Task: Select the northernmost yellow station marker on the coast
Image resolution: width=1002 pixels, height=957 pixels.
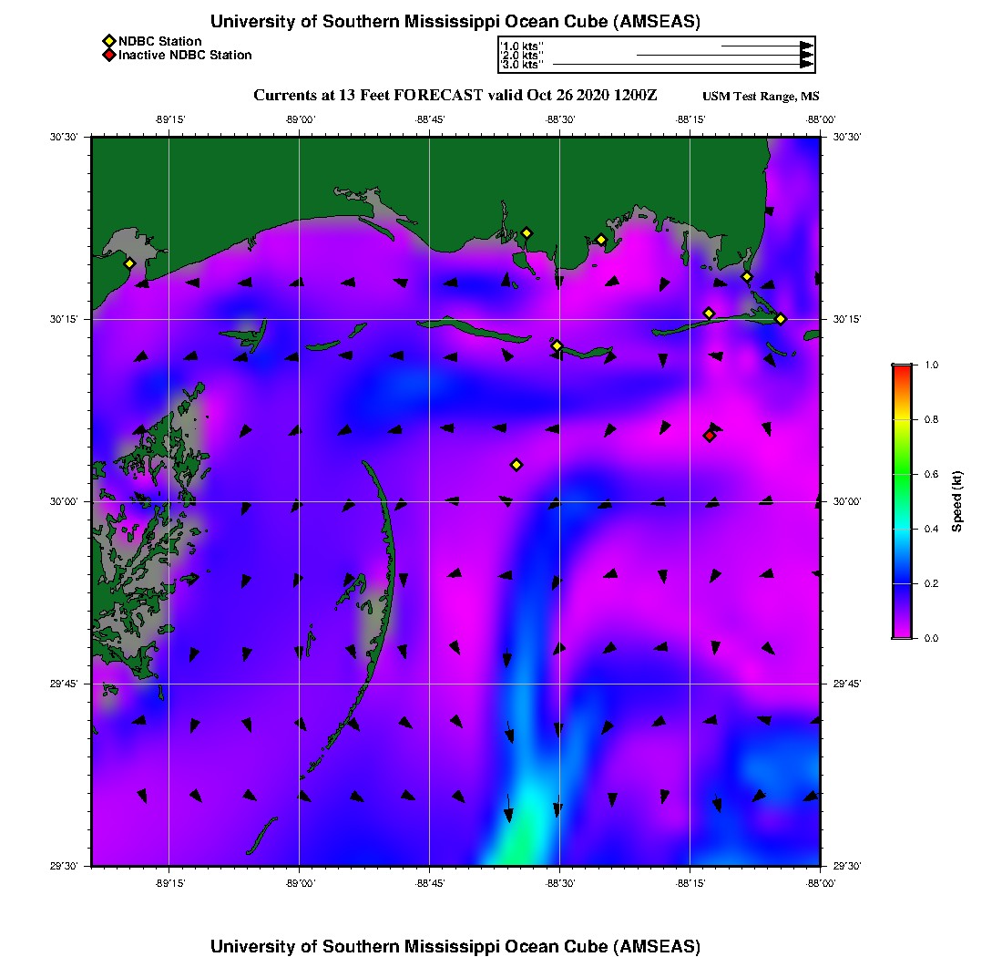Action: point(527,232)
